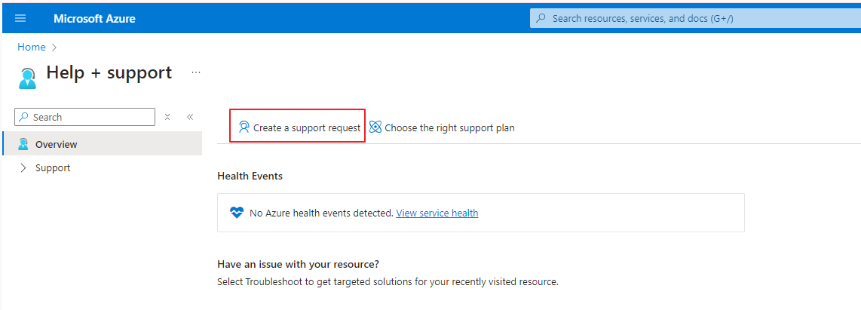Click the Health Events heading
This screenshot has width=861, height=310.
point(250,176)
